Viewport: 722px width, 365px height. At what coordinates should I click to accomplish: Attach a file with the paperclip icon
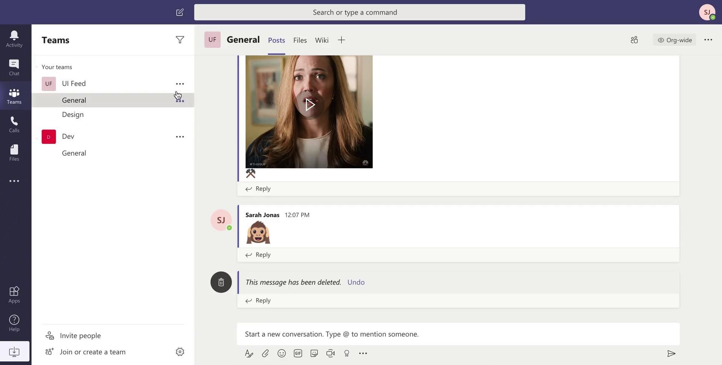click(265, 353)
